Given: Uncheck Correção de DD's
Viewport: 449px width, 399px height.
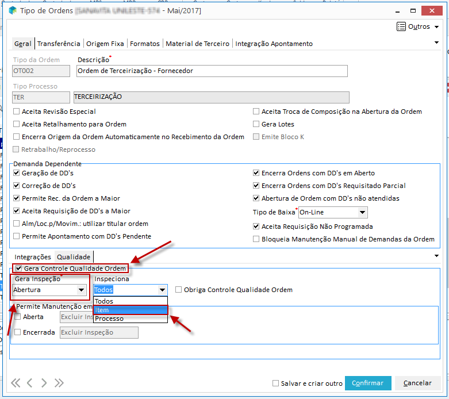Looking at the screenshot, I should pyautogui.click(x=16, y=185).
